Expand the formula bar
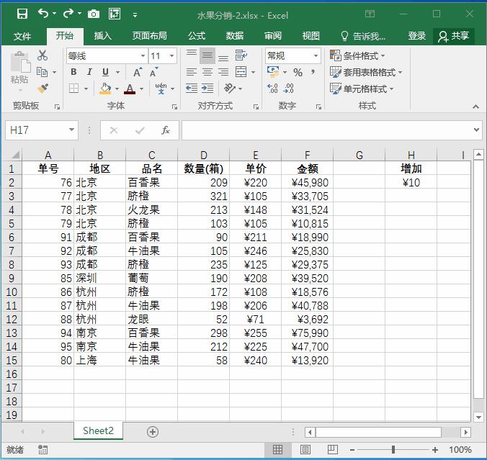Screen dimensions: 487x460 pos(476,130)
